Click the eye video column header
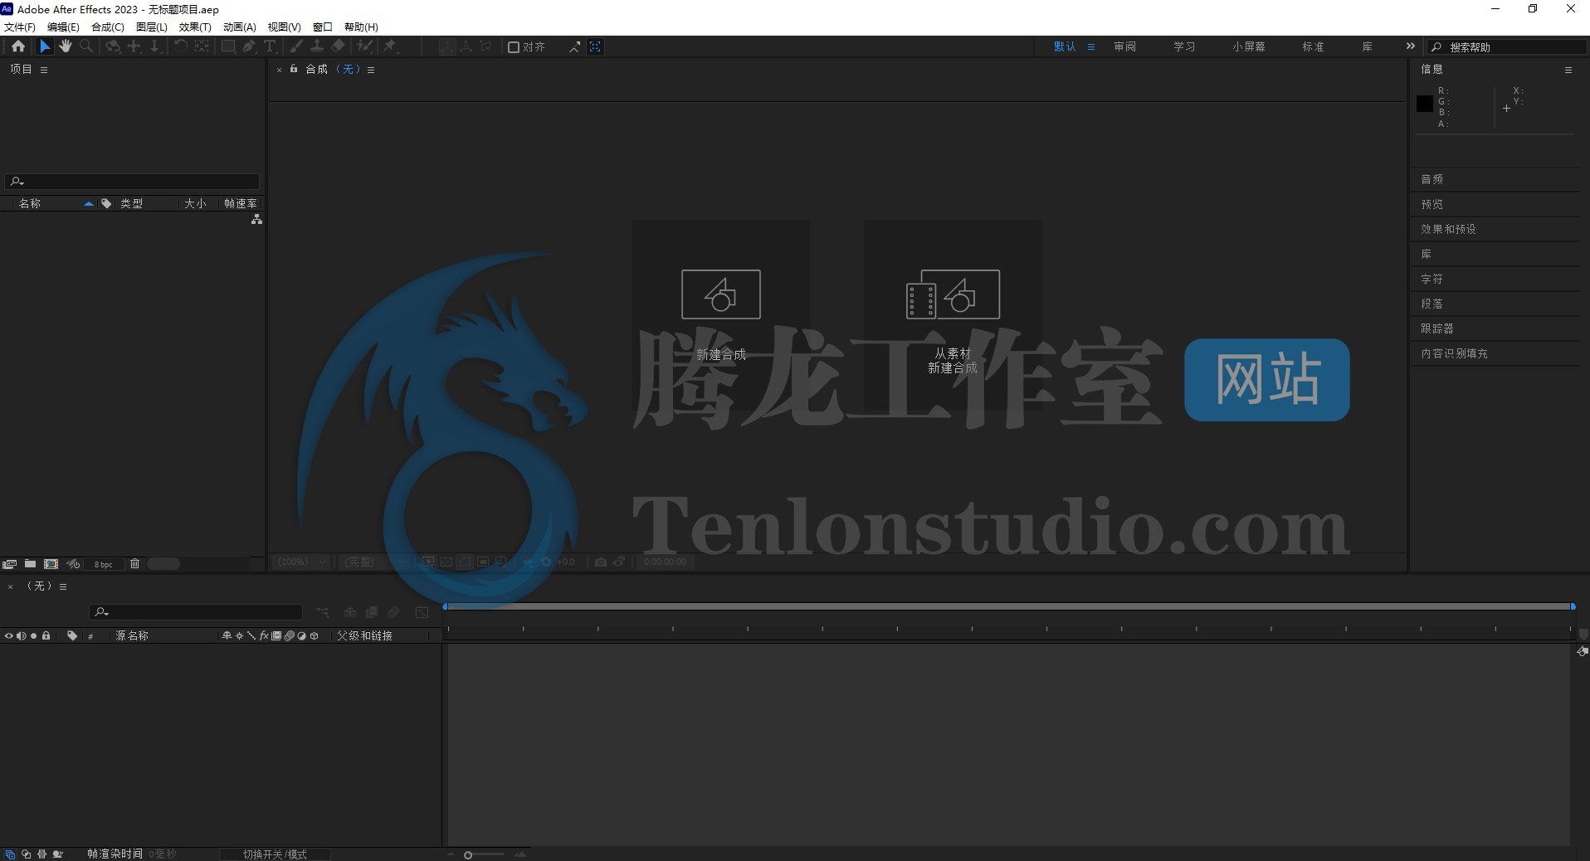The height and width of the screenshot is (861, 1590). [9, 636]
